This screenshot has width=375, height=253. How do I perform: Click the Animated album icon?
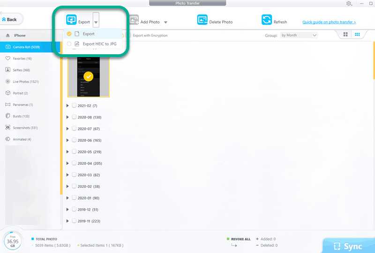pyautogui.click(x=8, y=139)
